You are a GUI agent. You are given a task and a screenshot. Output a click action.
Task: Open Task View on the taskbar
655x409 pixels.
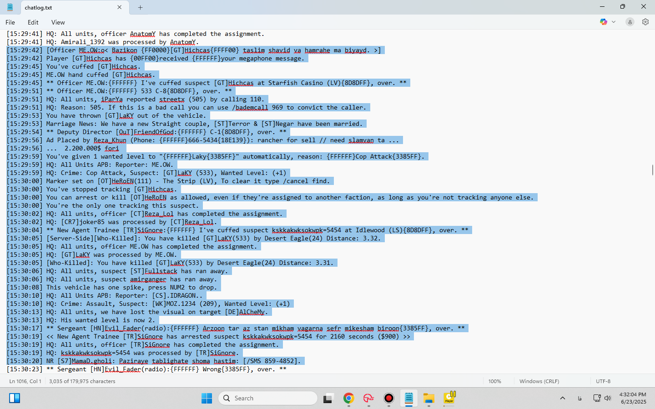328,398
